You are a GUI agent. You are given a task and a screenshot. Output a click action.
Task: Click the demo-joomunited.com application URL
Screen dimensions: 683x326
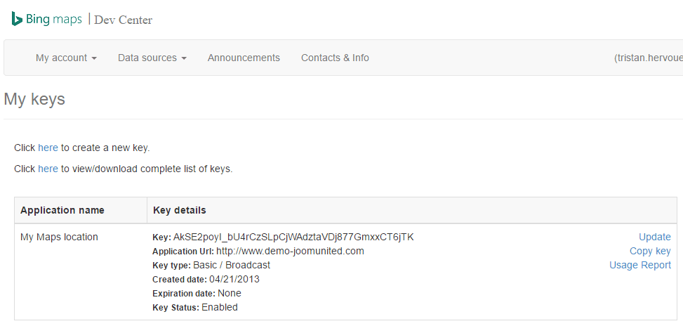click(x=290, y=251)
